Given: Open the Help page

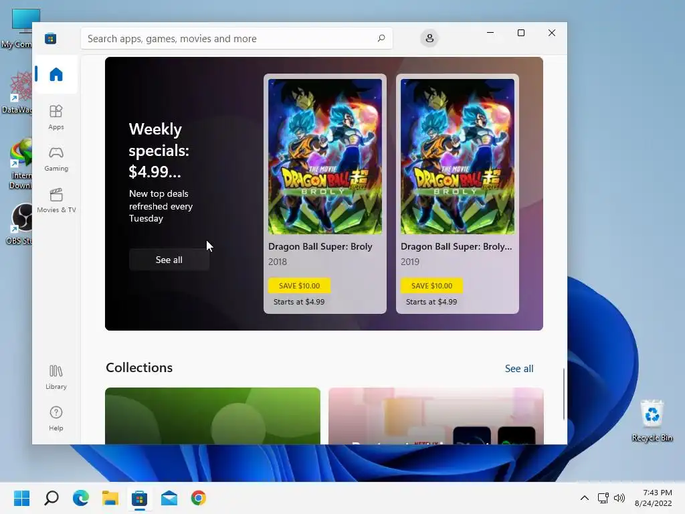Looking at the screenshot, I should coord(56,419).
